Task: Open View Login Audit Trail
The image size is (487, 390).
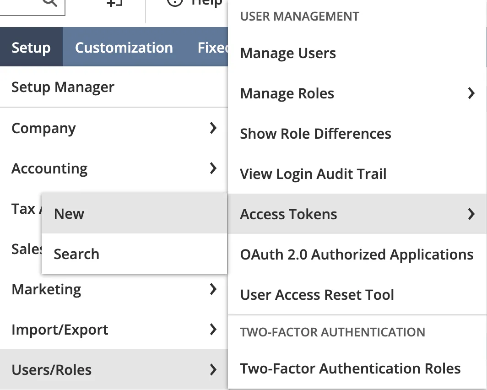Action: [x=357, y=173]
